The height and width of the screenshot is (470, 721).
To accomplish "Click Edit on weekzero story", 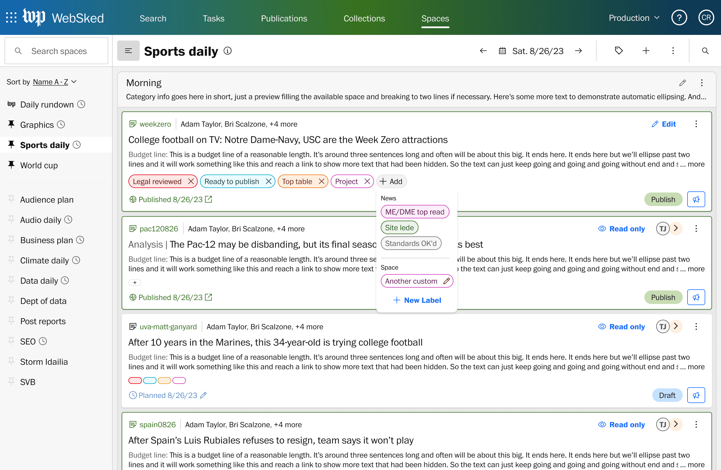I will [x=664, y=124].
